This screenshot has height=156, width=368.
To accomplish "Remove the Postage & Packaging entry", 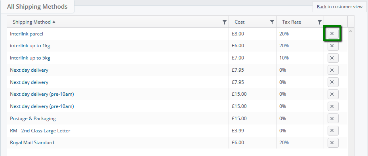I will coord(333,119).
